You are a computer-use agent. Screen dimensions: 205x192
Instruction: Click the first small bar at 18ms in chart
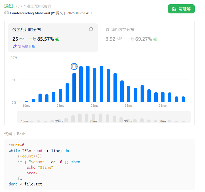[27, 101]
